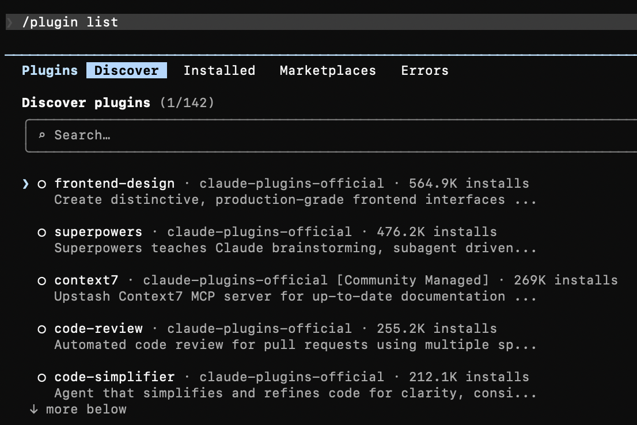
Task: Switch to the Discover tab
Action: [x=126, y=70]
